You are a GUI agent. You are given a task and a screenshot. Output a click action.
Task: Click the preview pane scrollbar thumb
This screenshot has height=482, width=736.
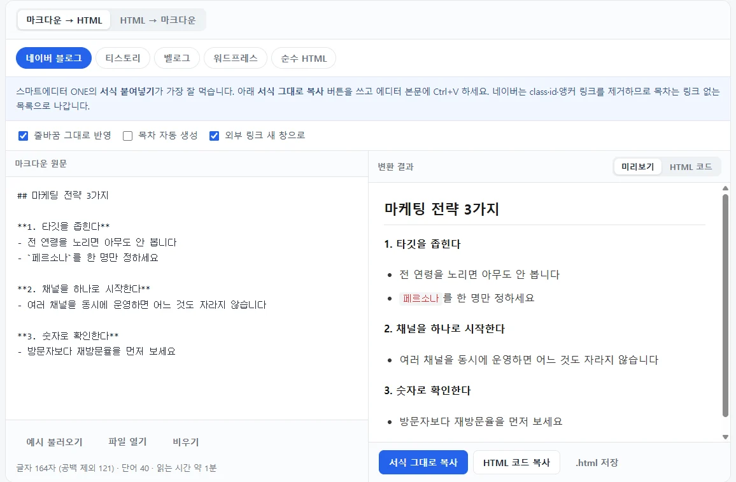[725, 305]
